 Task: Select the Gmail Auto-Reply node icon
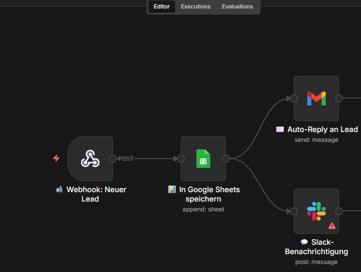(316, 99)
